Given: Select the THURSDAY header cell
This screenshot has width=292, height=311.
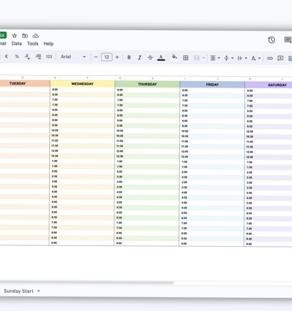Looking at the screenshot, I should tap(148, 84).
